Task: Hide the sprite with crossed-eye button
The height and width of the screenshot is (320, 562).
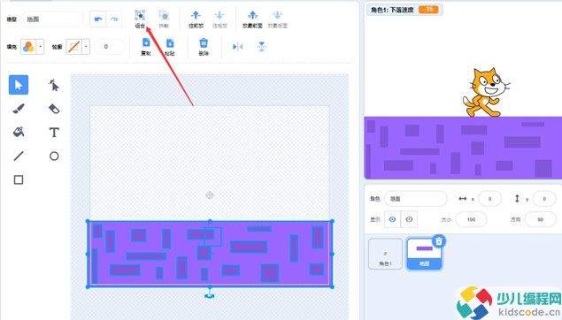Action: pos(409,219)
